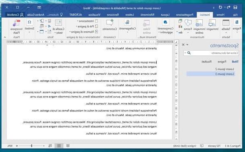Click the Incorpora Flash icon
The width and height of the screenshot is (245, 152).
coord(16,23)
